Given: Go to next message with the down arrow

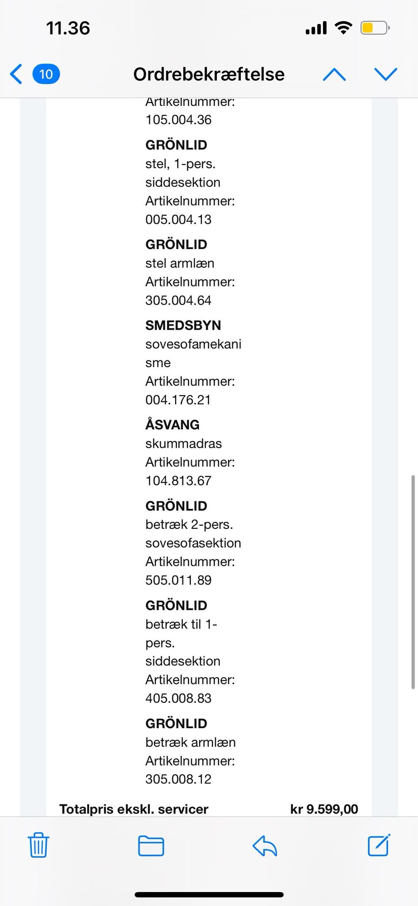Looking at the screenshot, I should pyautogui.click(x=386, y=75).
